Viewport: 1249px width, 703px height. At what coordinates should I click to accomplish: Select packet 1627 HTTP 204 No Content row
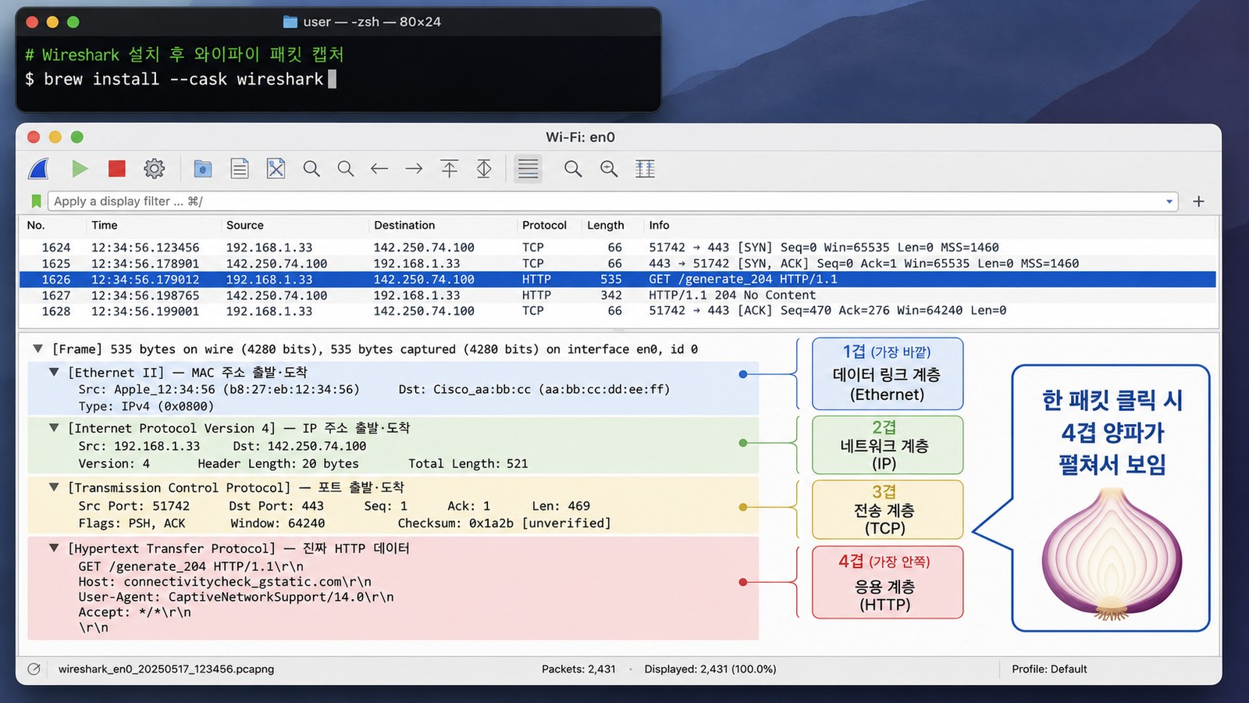coord(617,295)
